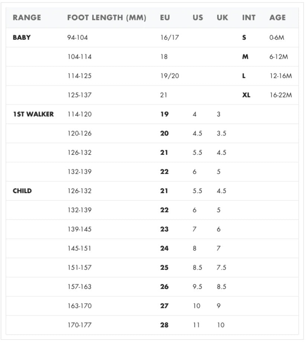This screenshot has width=308, height=344.
Task: Click the INT column header
Action: (249, 17)
